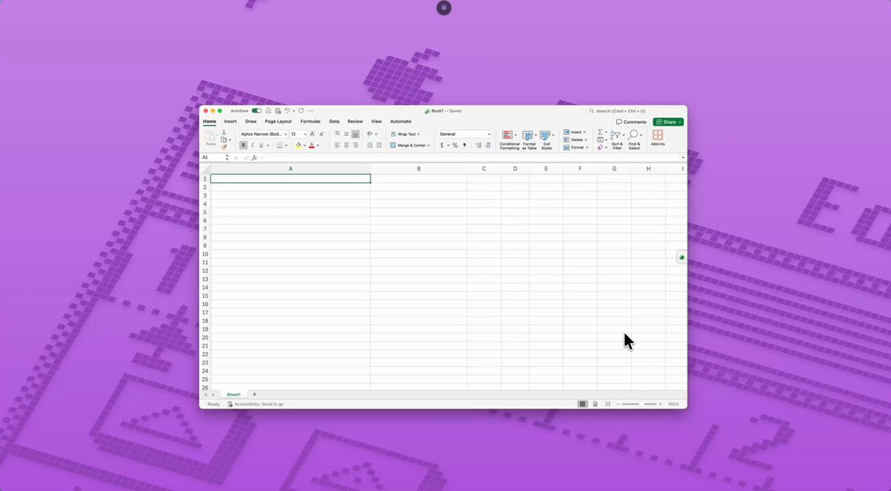Open the font name dropdown
891x491 pixels.
[x=285, y=134]
